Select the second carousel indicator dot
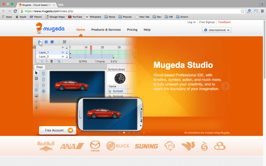The height and width of the screenshot is (166, 266). pos(124,133)
